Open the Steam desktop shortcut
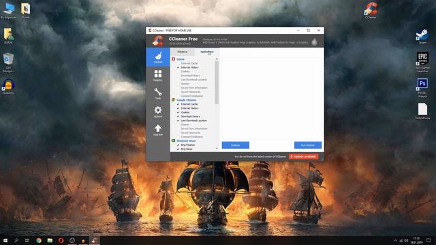 tap(422, 36)
